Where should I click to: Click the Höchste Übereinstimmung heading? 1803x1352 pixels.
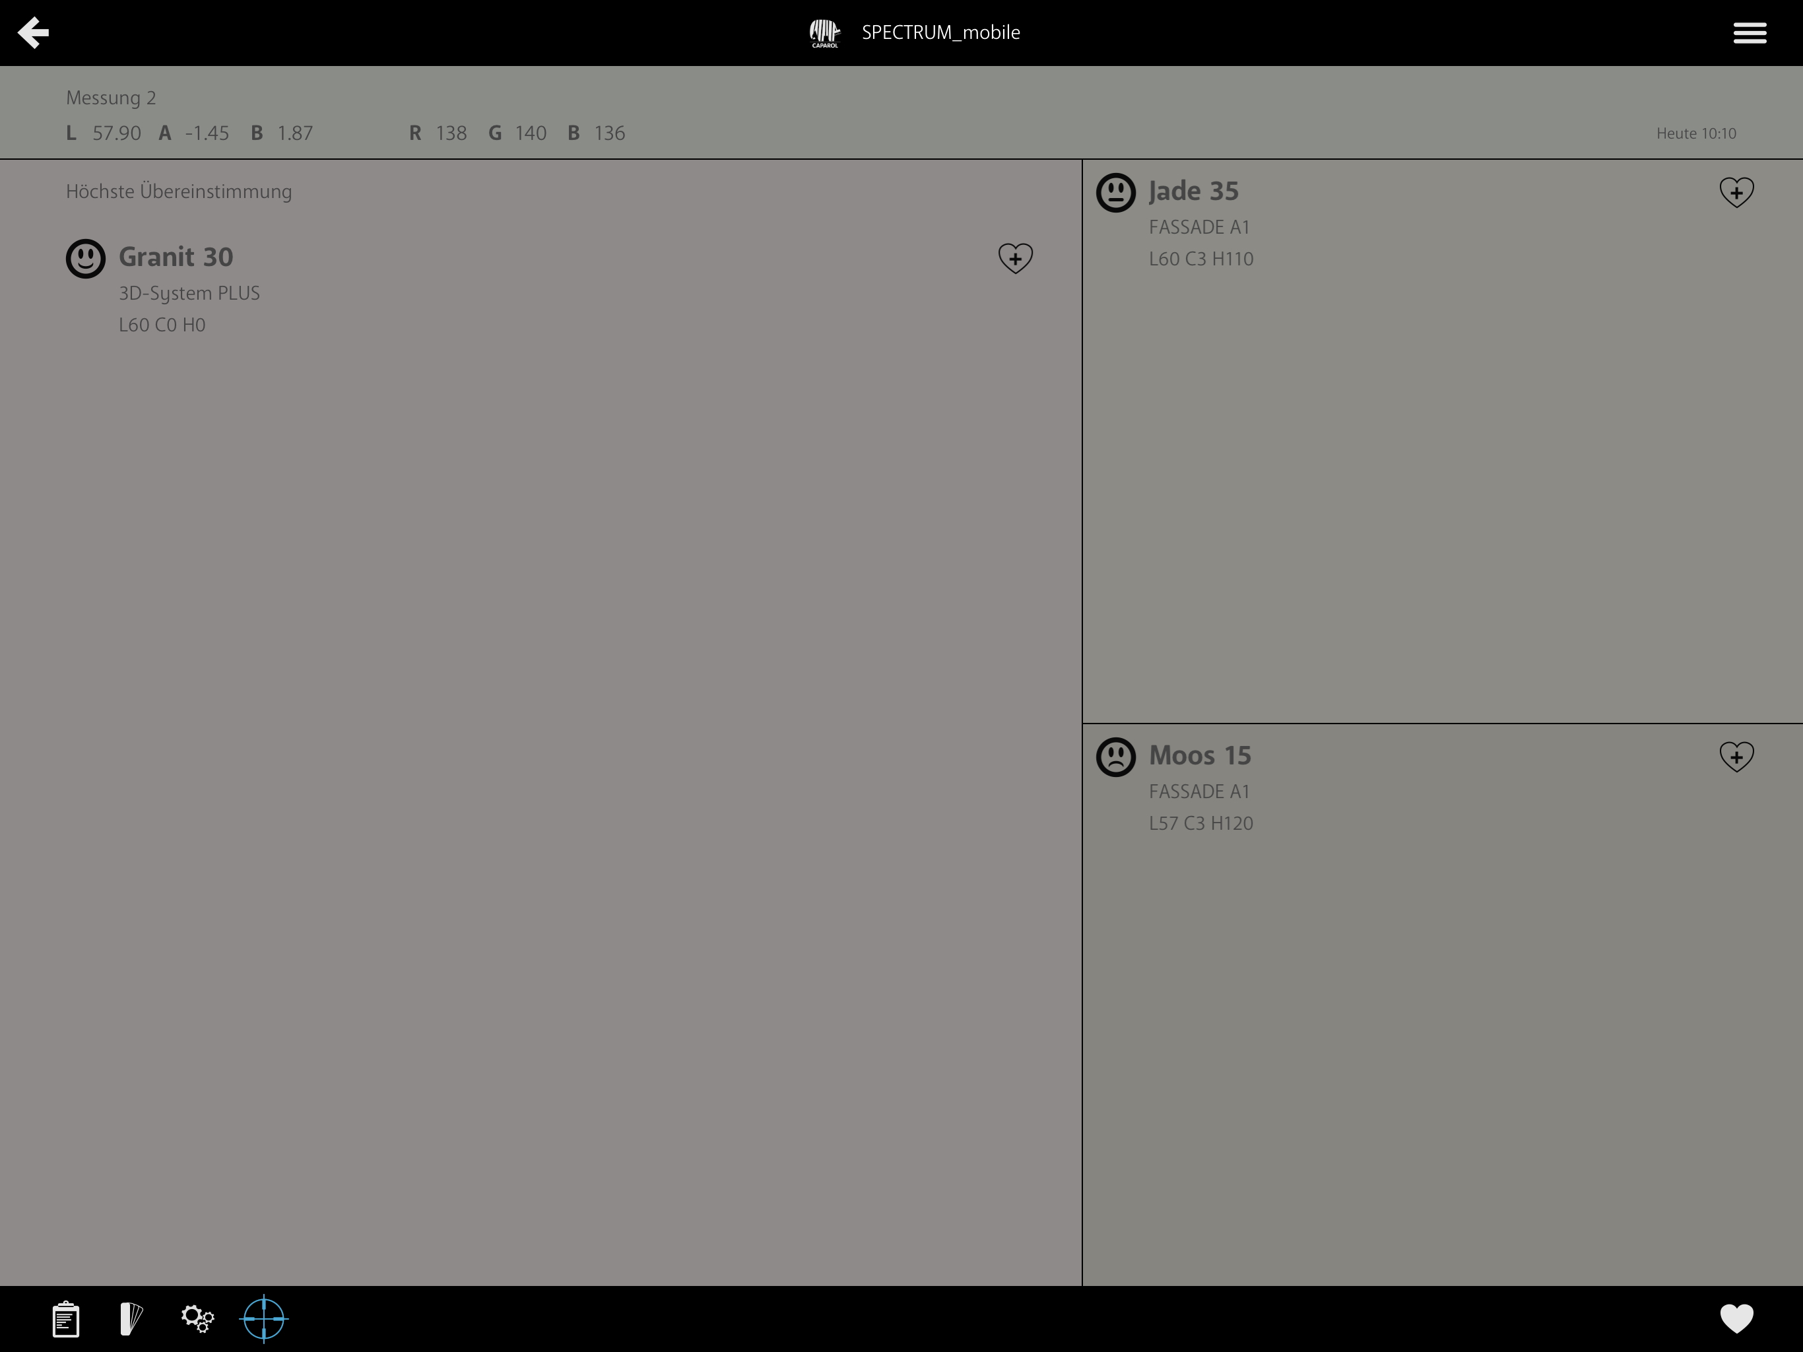[178, 191]
